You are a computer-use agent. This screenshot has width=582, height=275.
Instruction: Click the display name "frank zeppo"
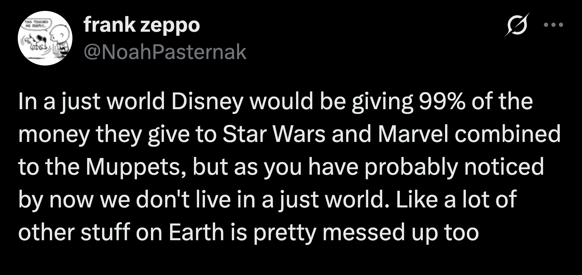[x=141, y=25]
